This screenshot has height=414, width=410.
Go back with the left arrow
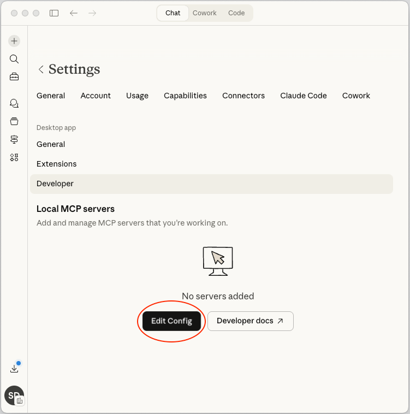pyautogui.click(x=74, y=13)
